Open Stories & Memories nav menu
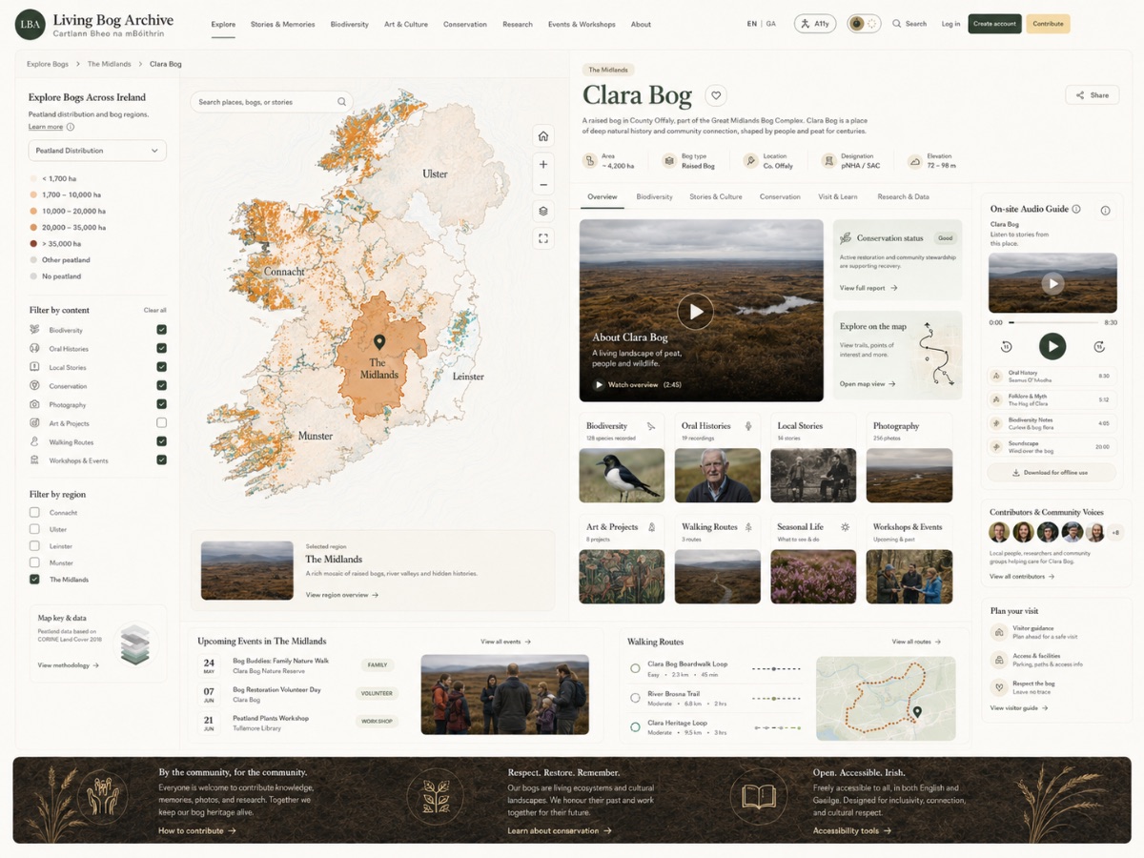Viewport: 1144px width, 858px height. pyautogui.click(x=282, y=24)
